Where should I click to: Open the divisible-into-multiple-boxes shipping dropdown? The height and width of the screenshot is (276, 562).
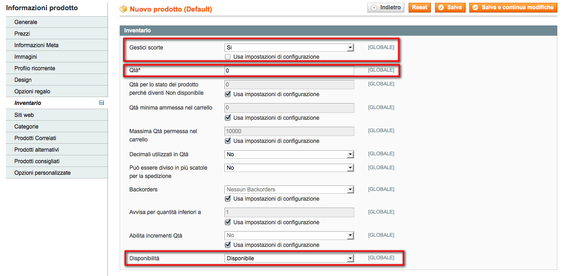[289, 168]
